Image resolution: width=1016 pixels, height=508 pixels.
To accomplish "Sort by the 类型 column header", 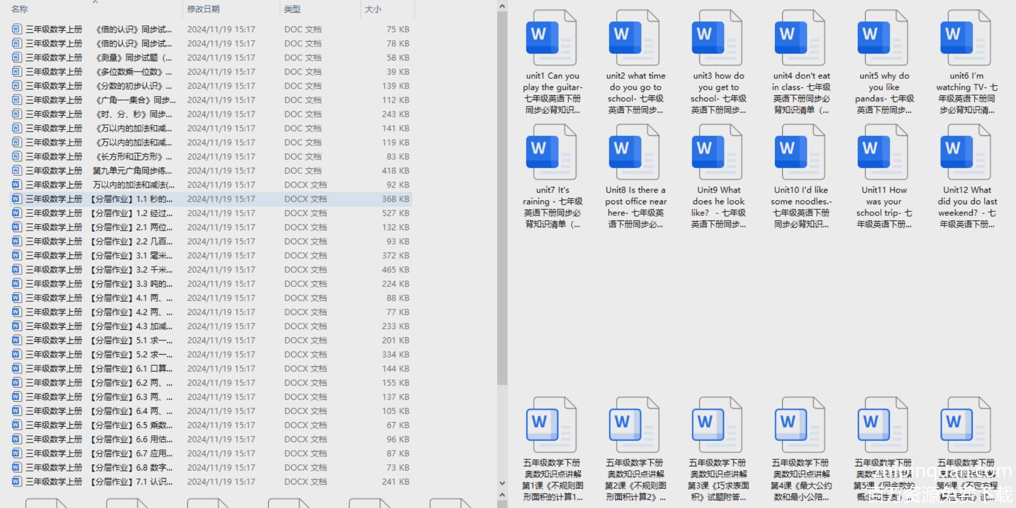I will coord(292,9).
